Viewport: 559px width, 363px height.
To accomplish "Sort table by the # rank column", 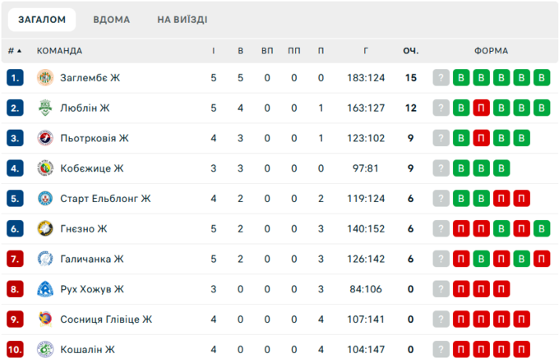I will click(15, 51).
